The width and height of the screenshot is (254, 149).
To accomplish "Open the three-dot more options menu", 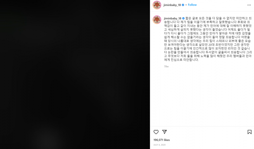I will click(249, 5).
